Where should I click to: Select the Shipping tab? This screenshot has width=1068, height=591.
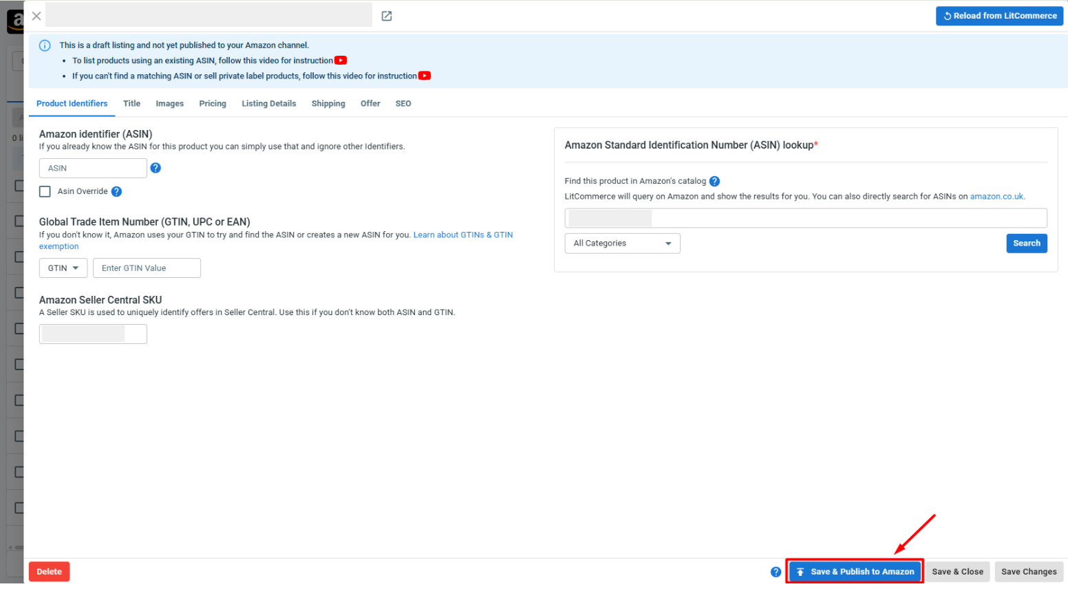pos(328,104)
